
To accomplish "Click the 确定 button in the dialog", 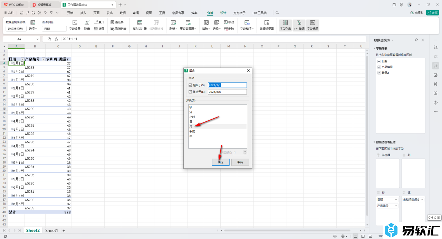I will pyautogui.click(x=220, y=162).
